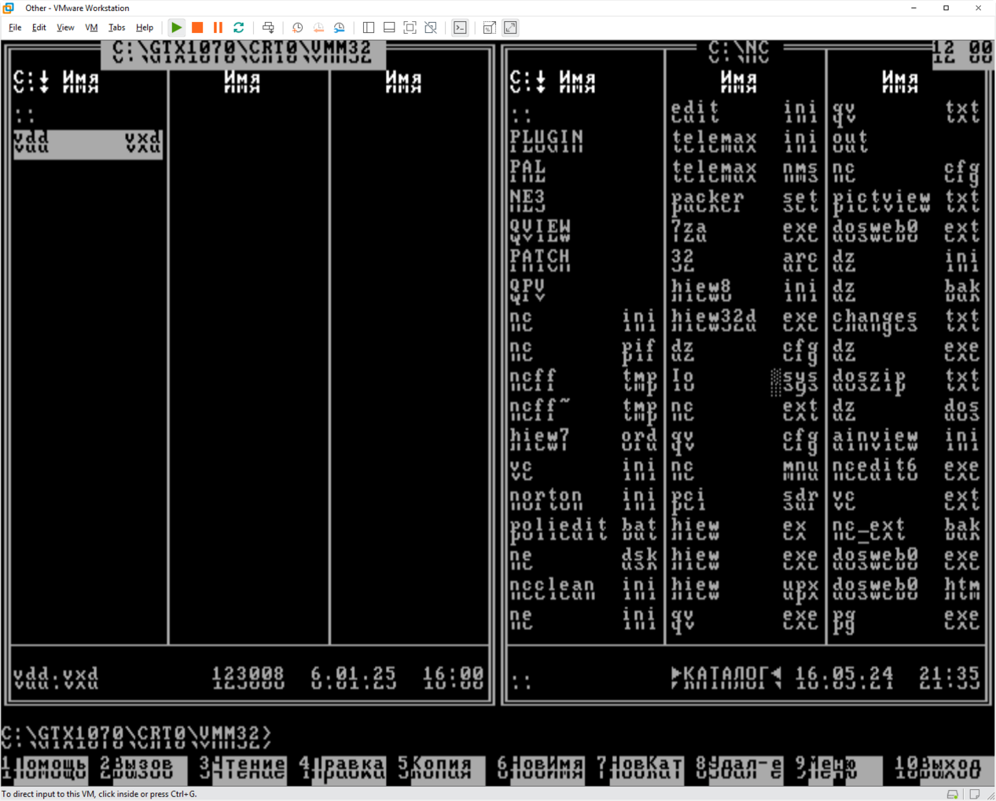The image size is (996, 801).
Task: Send Ctrl+Alt+Del to the virtual machine
Action: click(x=268, y=27)
